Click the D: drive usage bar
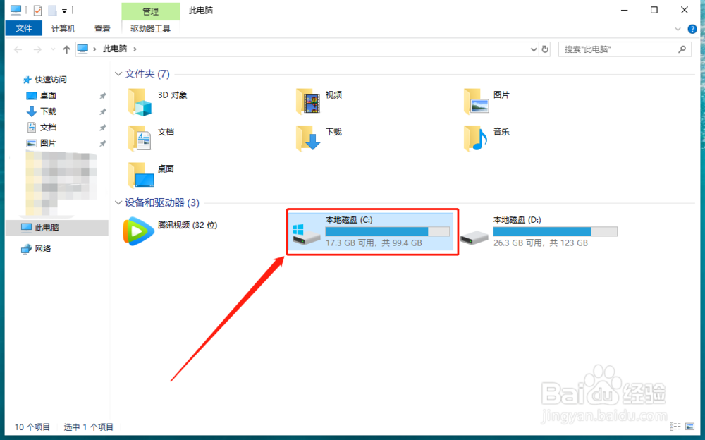The width and height of the screenshot is (705, 440). (x=556, y=231)
